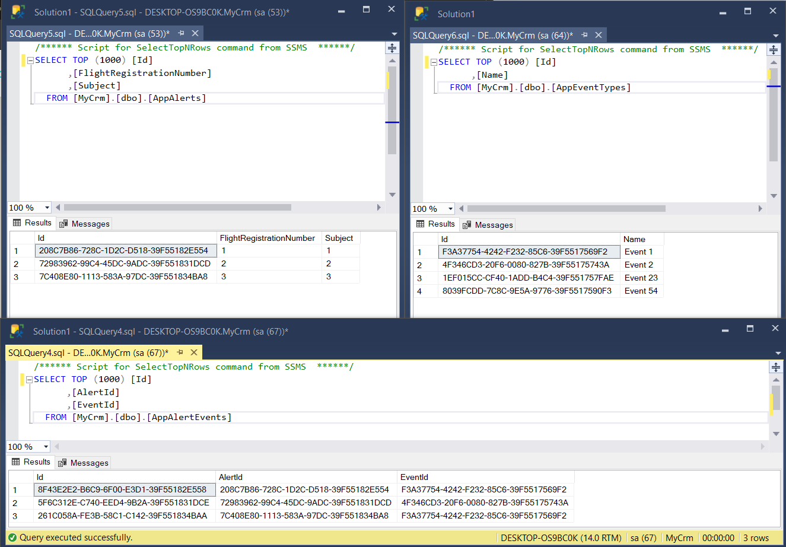Close the SQLQuery4.sql document tab
The image size is (786, 547).
(193, 352)
